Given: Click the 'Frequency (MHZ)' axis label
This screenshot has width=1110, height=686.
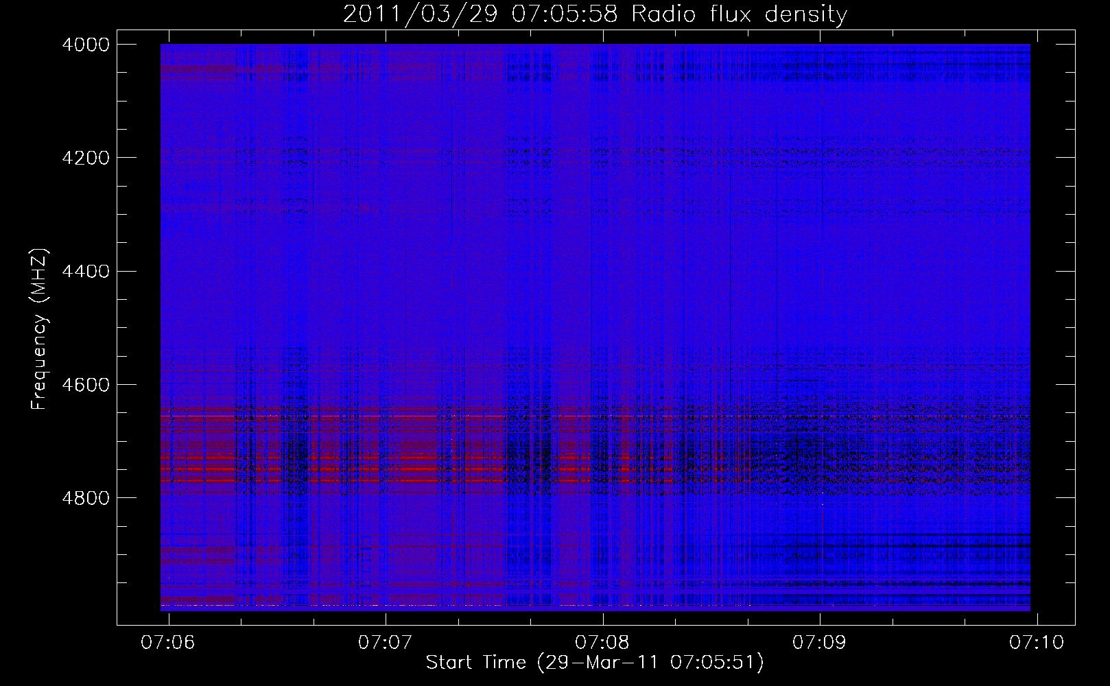Looking at the screenshot, I should tap(40, 329).
